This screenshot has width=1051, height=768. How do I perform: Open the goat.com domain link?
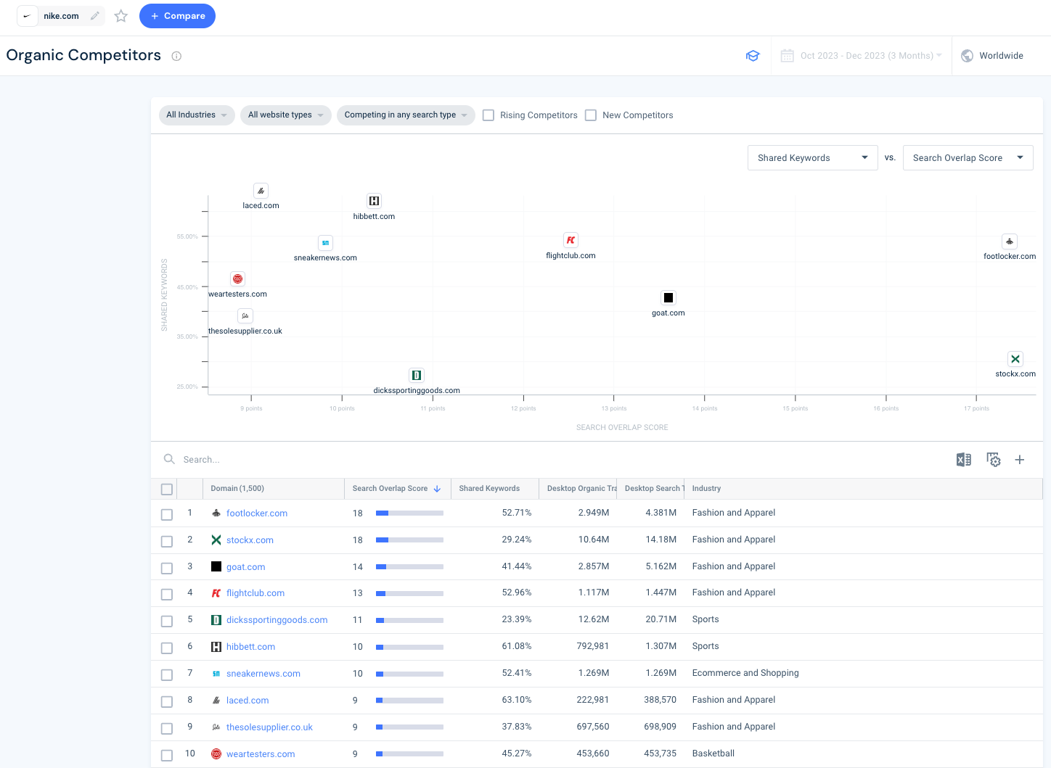(x=245, y=567)
